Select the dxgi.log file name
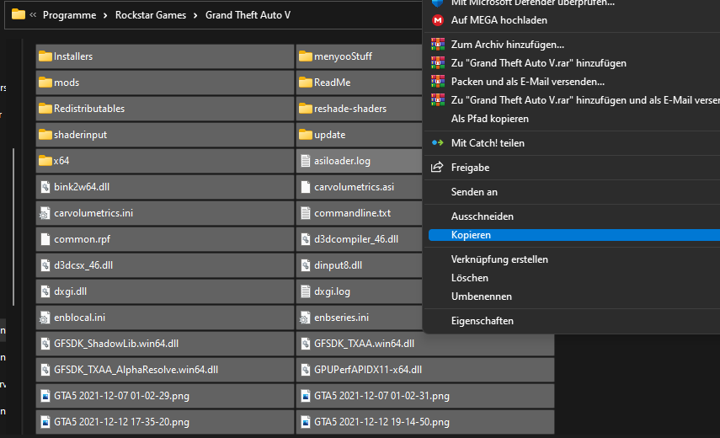 [x=332, y=291]
